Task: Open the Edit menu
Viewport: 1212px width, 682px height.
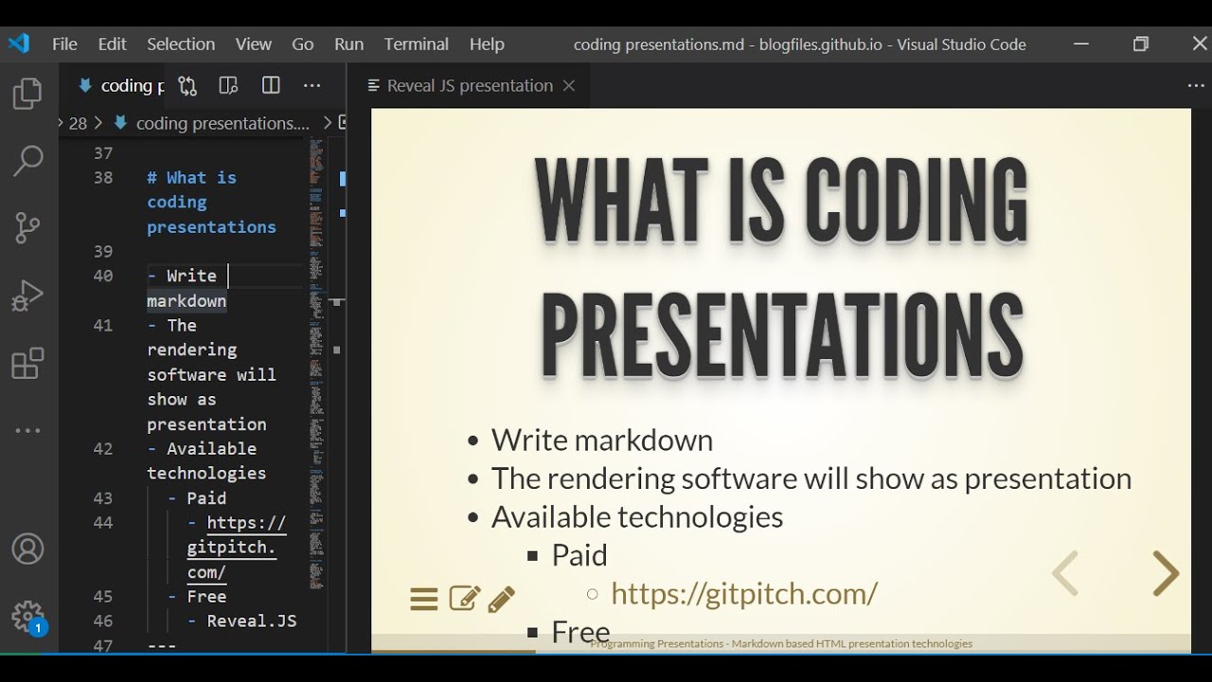Action: pyautogui.click(x=112, y=44)
